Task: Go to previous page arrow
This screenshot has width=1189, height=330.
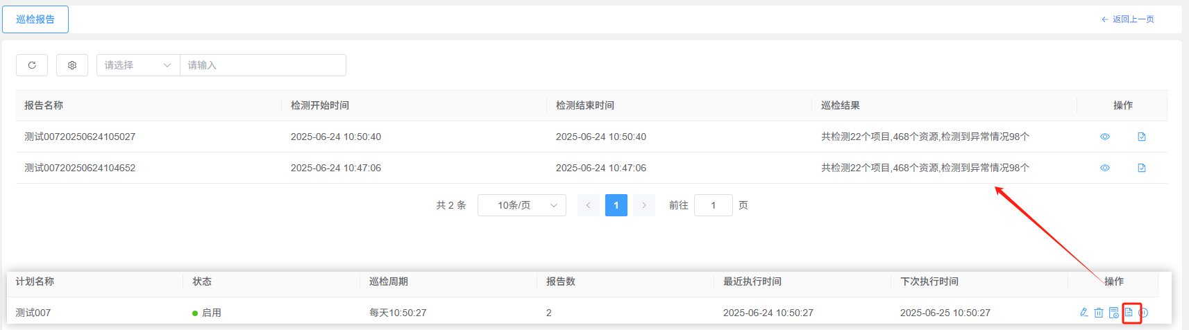Action: (x=589, y=205)
